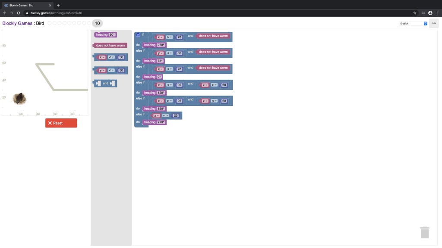This screenshot has height=248, width=442.
Task: Open the > operator dropdown in first if condition
Action: coord(170,37)
